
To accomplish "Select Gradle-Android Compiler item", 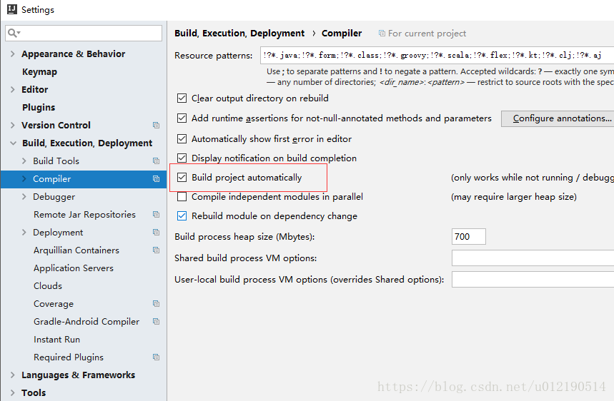I will (86, 322).
